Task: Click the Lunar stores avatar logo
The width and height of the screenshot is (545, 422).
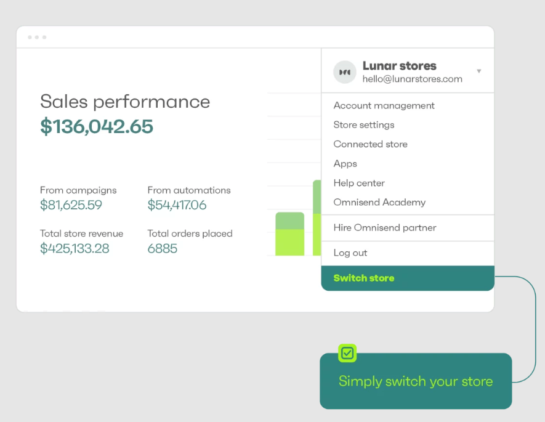Action: pos(344,72)
